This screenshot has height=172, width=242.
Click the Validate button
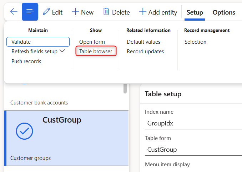38,42
